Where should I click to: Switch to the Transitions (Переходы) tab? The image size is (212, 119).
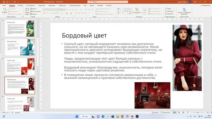click(41, 5)
